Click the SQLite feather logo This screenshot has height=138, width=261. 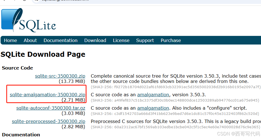click(29, 20)
